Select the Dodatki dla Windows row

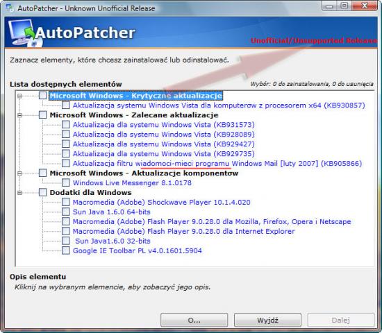[x=90, y=192]
